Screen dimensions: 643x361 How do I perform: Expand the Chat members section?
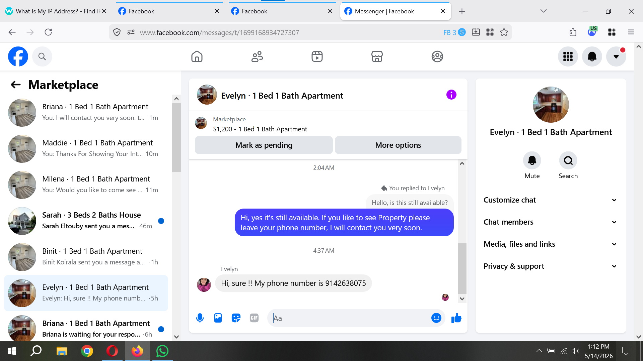(x=551, y=222)
